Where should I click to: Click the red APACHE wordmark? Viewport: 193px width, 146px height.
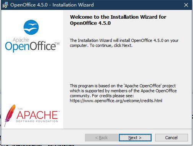click(x=37, y=115)
